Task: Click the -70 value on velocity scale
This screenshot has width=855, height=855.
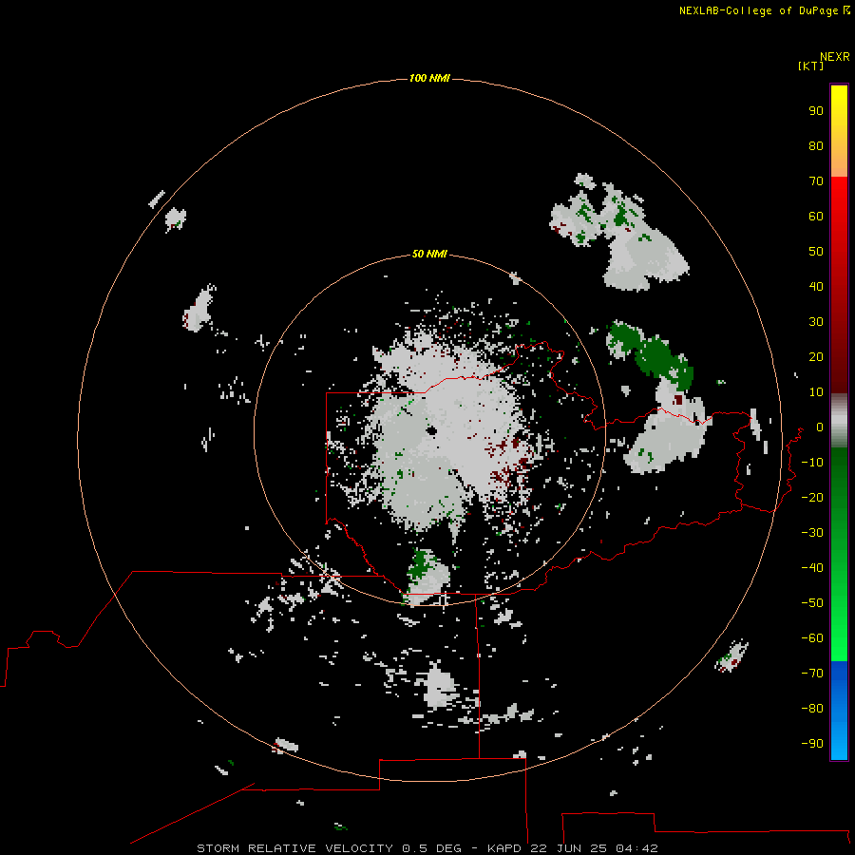Action: tap(812, 673)
